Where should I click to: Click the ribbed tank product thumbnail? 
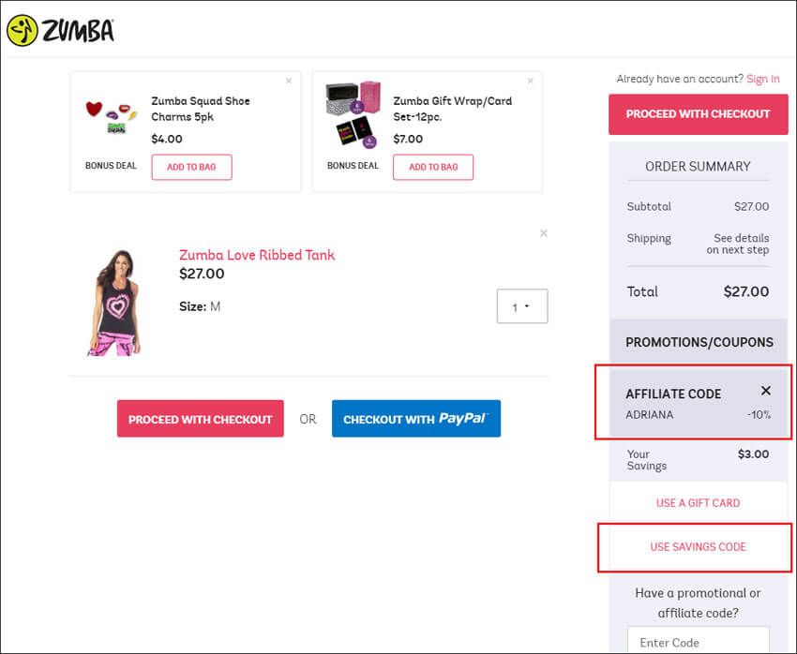point(114,303)
